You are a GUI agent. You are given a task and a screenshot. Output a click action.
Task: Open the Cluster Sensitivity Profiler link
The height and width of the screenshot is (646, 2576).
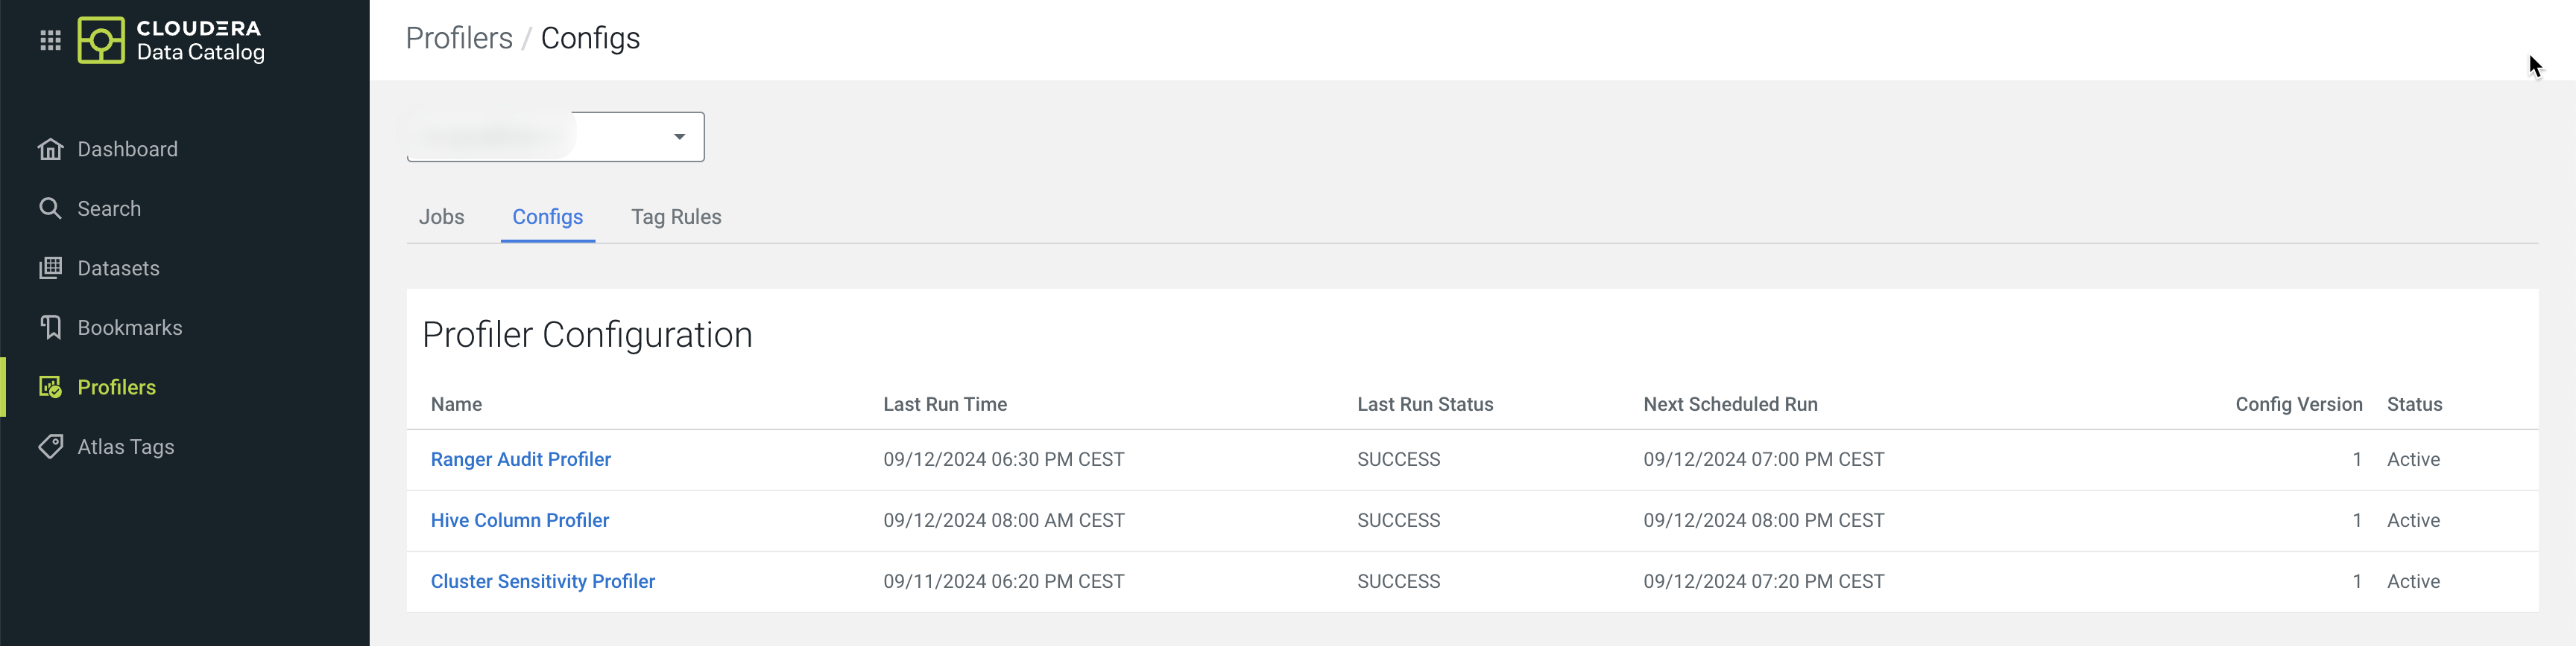point(542,581)
